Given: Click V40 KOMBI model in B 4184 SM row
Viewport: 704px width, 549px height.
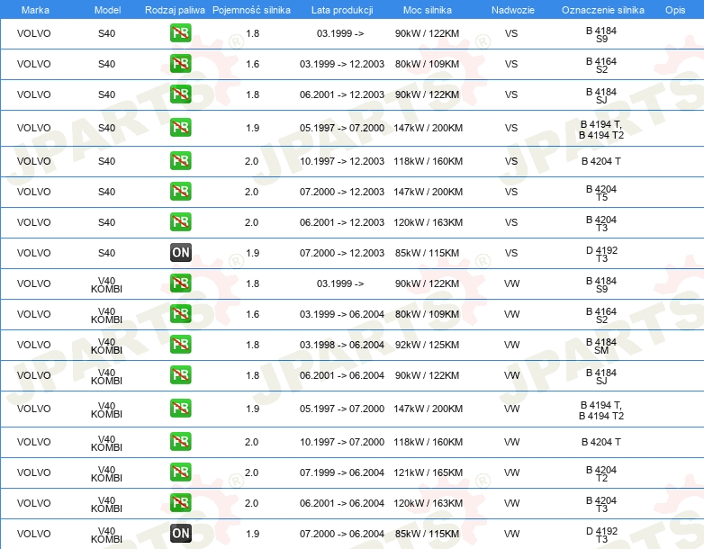Looking at the screenshot, I should point(106,346).
